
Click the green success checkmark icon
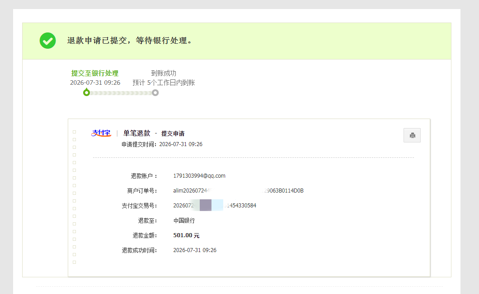[x=47, y=41]
